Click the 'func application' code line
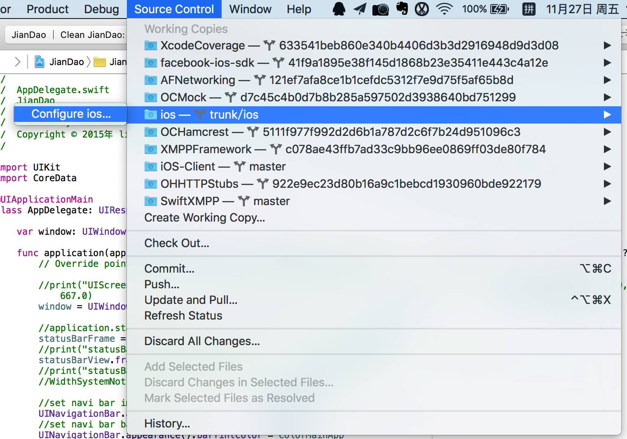 click(71, 253)
